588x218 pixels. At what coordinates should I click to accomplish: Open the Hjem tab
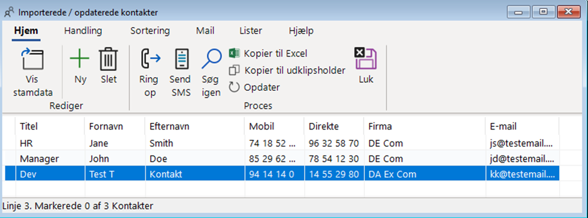point(27,31)
